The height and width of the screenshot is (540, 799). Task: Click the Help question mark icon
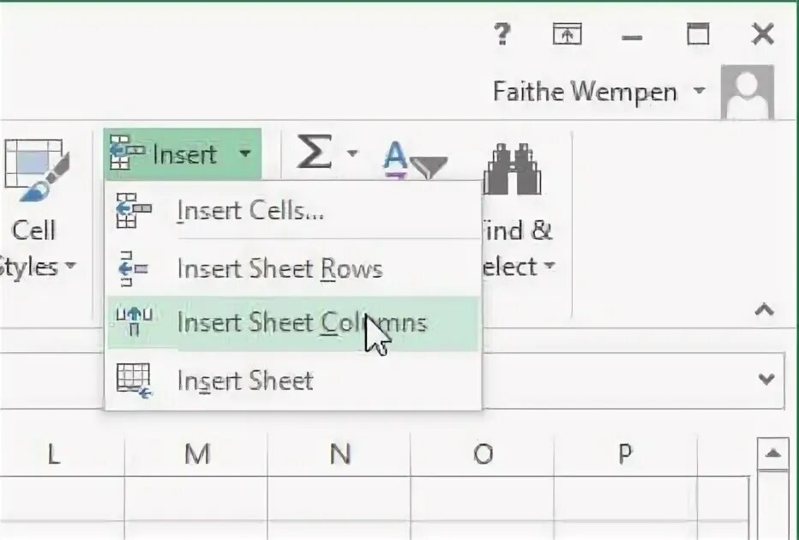click(x=502, y=34)
